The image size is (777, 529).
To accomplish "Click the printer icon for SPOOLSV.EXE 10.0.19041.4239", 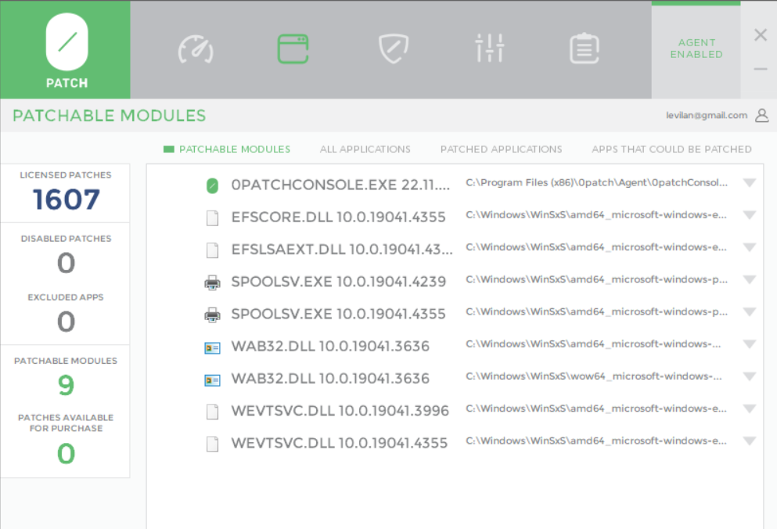I will click(212, 282).
